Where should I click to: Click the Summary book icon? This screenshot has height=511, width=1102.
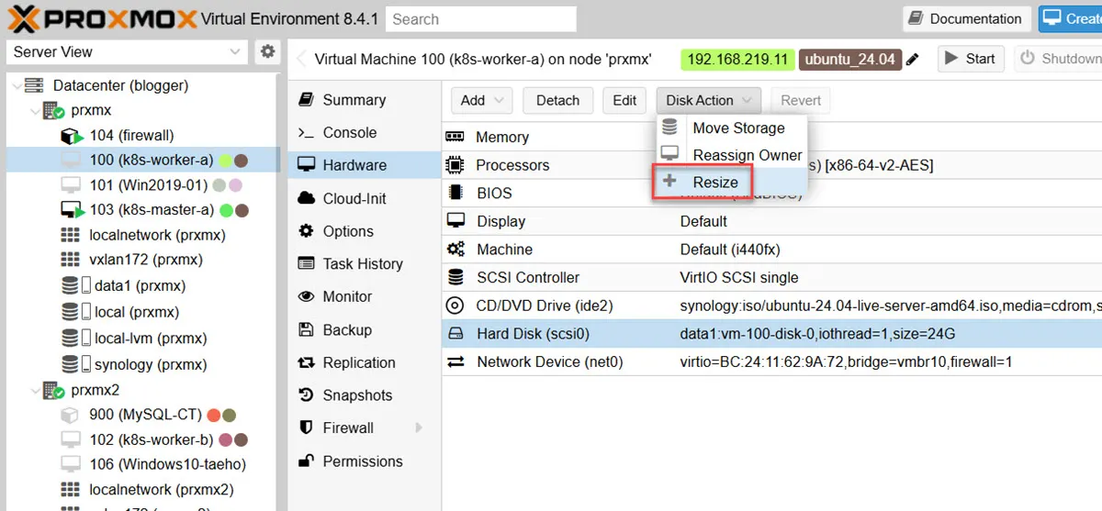[x=307, y=99]
